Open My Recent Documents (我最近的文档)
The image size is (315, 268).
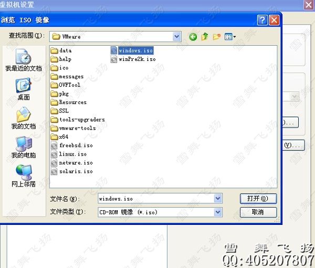point(23,60)
